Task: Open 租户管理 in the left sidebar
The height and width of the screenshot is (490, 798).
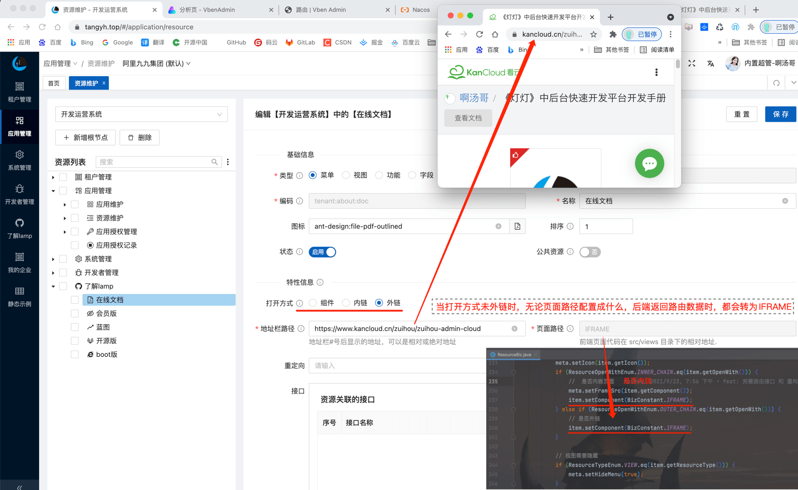Action: tap(20, 92)
